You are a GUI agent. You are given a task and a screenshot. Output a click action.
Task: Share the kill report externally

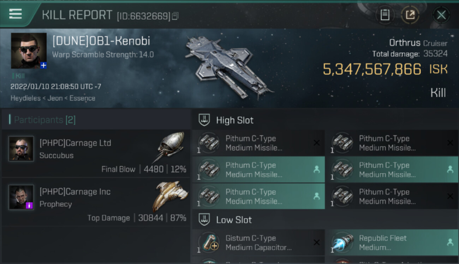click(x=410, y=15)
